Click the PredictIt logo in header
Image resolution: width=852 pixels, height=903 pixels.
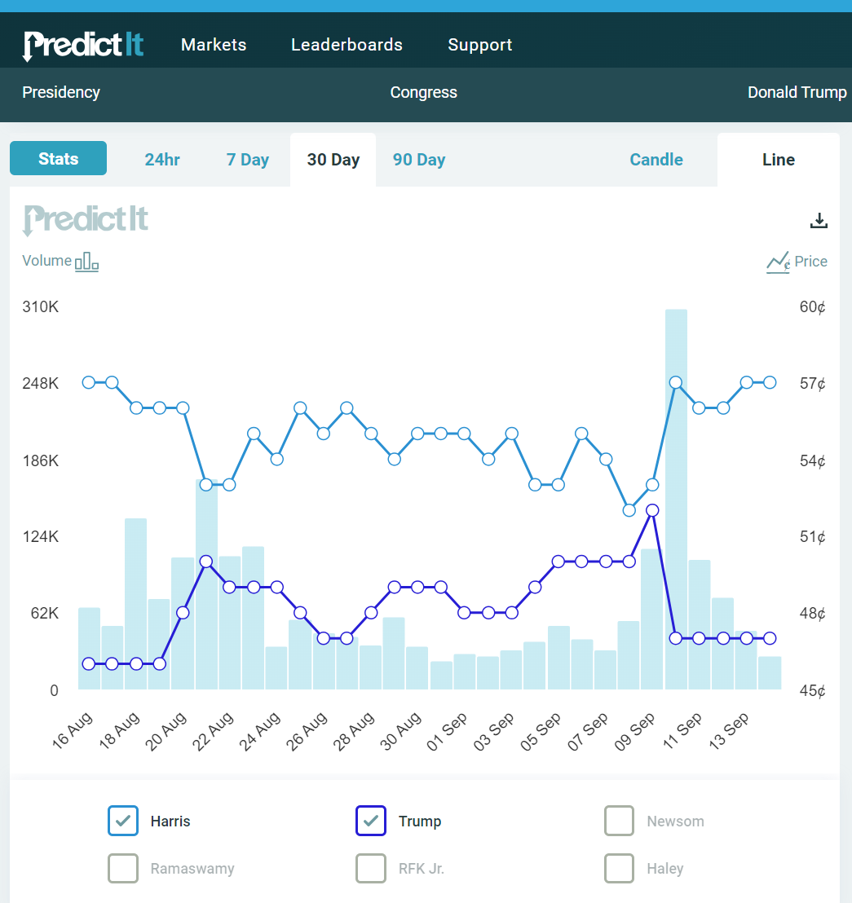83,46
